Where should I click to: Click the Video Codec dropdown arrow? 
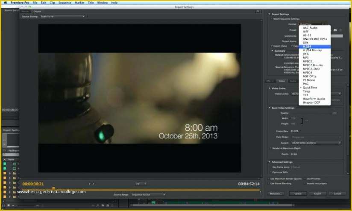pyautogui.click(x=340, y=94)
